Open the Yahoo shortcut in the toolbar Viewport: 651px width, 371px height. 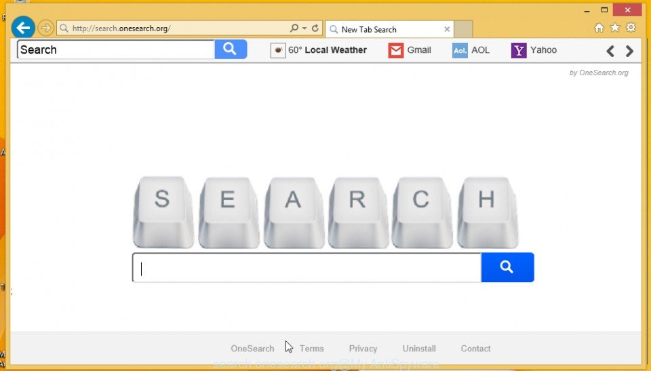[x=534, y=50]
